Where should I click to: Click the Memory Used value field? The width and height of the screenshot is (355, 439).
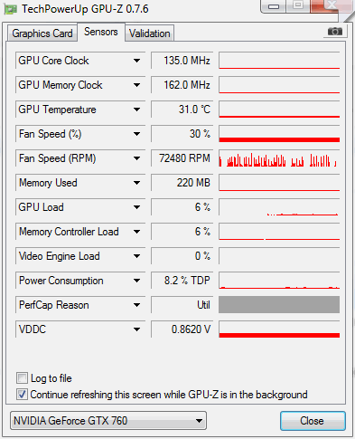182,183
